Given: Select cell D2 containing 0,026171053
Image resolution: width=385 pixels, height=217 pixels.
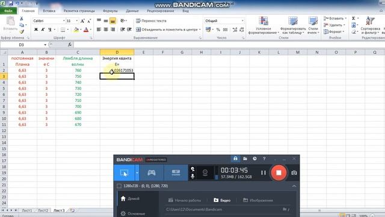Looking at the screenshot, I should 117,71.
